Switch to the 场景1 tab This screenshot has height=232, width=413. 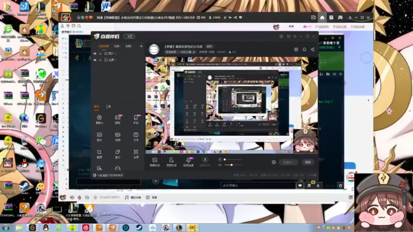click(117, 46)
